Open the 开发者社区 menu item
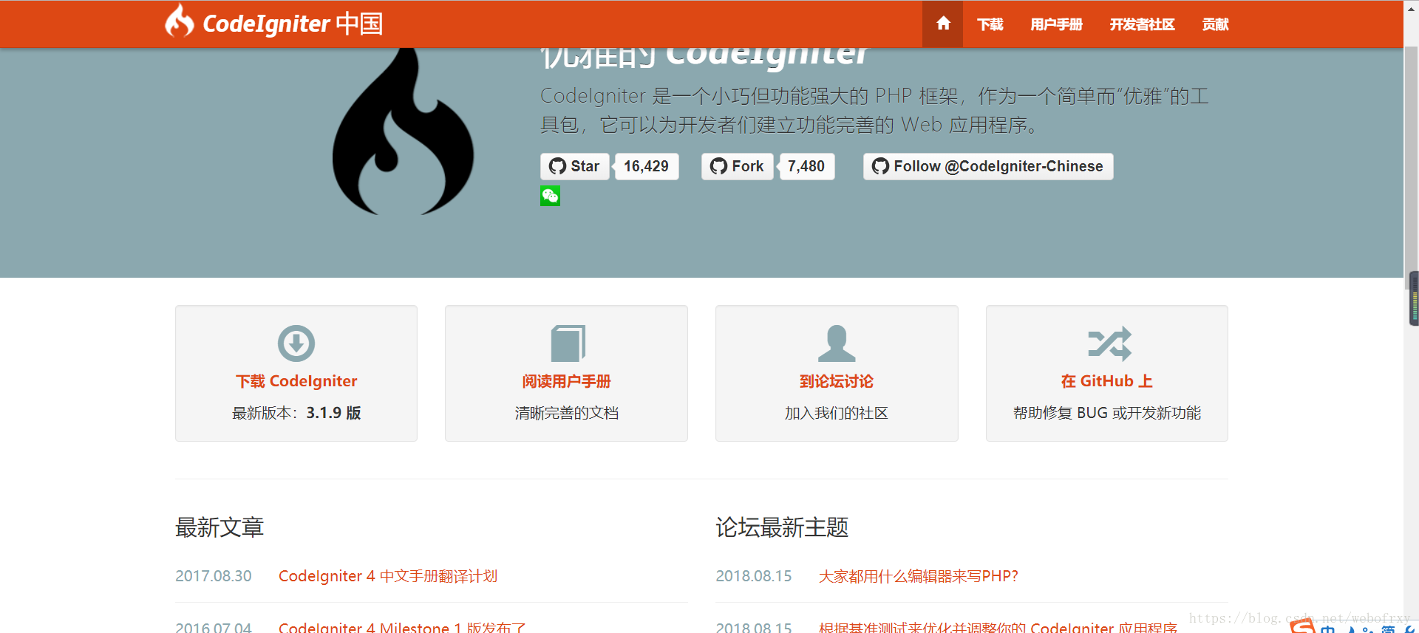The image size is (1419, 633). [1142, 24]
